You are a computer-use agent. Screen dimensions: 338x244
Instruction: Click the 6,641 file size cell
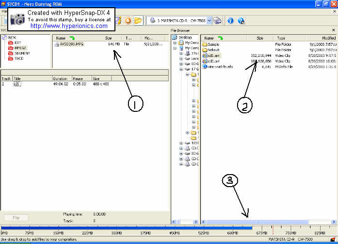click(267, 67)
